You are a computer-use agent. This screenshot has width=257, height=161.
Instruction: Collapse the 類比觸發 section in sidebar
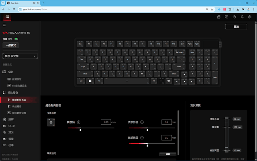coord(12,93)
